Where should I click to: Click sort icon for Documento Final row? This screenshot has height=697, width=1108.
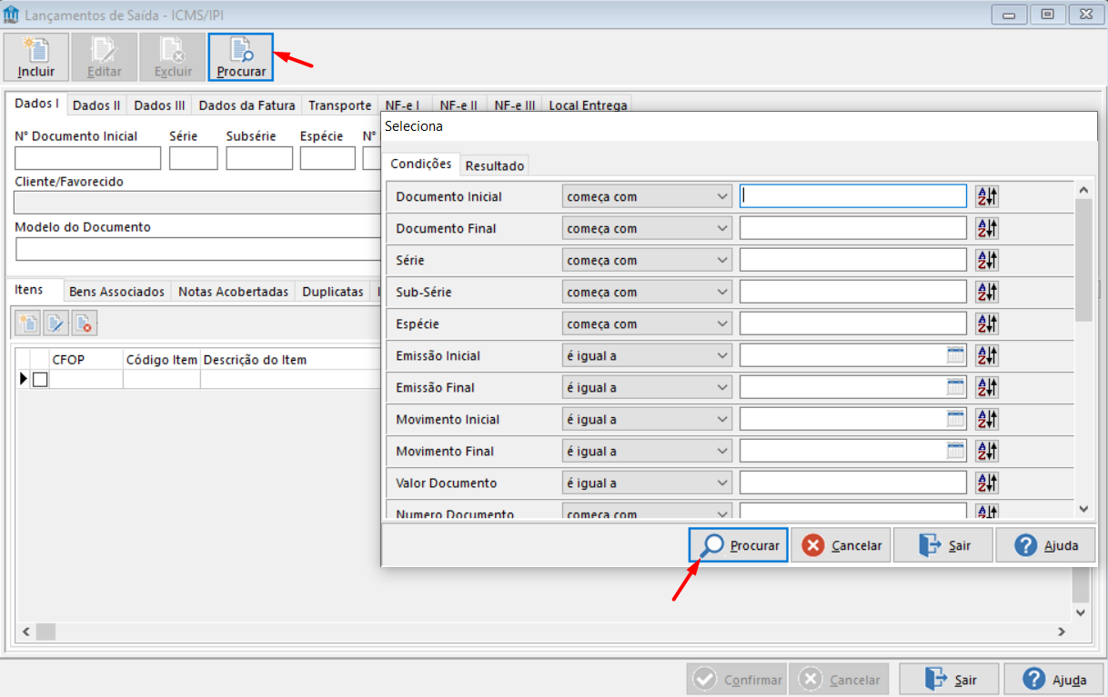point(987,228)
